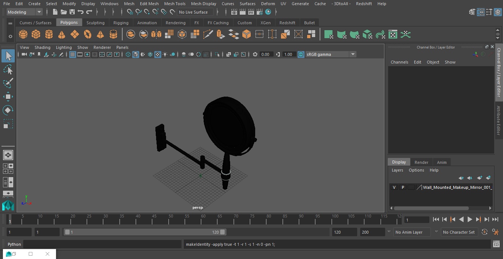Open the render view clapboard icon
This screenshot has height=259, width=503.
[234, 12]
